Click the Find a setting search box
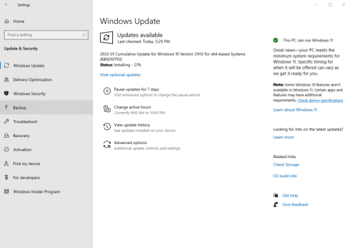Screen dimensions: 361x248 tap(46, 35)
